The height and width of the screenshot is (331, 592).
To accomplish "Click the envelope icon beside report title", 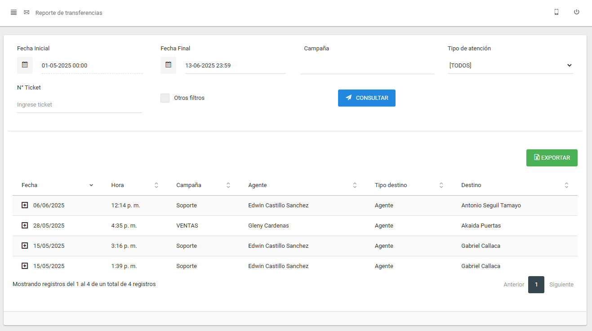I will 27,13.
